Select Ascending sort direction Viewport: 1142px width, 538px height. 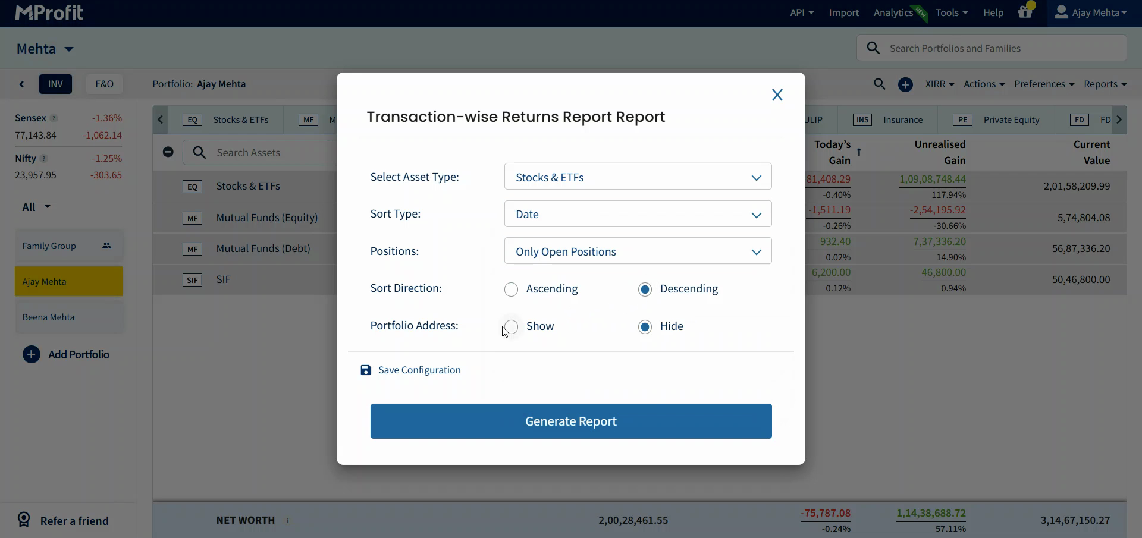[x=511, y=290]
